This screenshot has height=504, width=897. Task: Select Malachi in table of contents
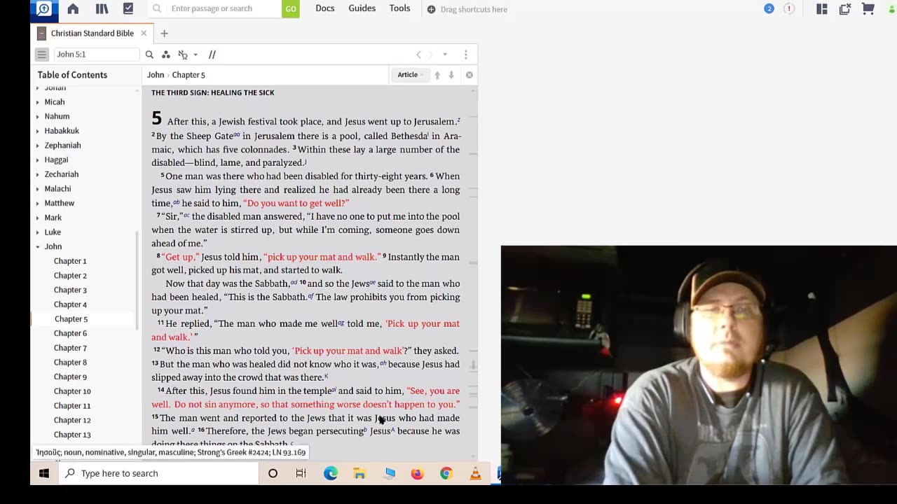pyautogui.click(x=57, y=189)
